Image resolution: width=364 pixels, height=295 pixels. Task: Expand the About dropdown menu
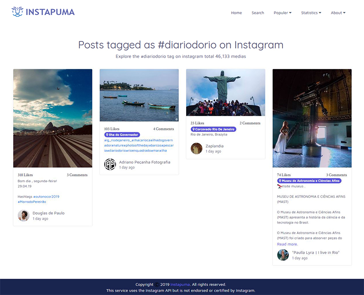point(338,13)
